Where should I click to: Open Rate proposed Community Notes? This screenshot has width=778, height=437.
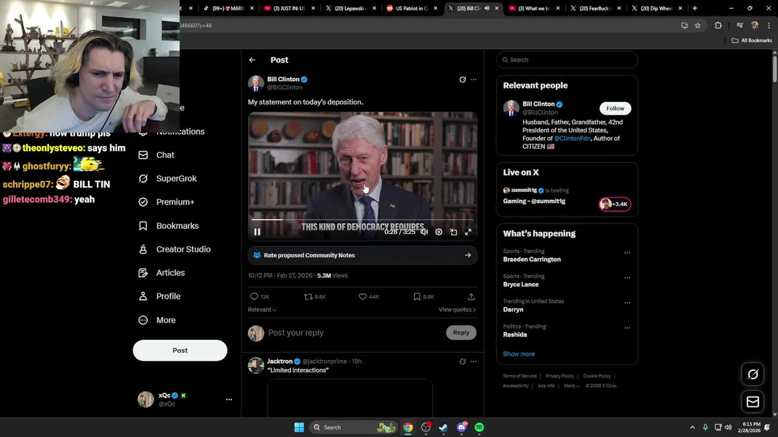tap(362, 256)
